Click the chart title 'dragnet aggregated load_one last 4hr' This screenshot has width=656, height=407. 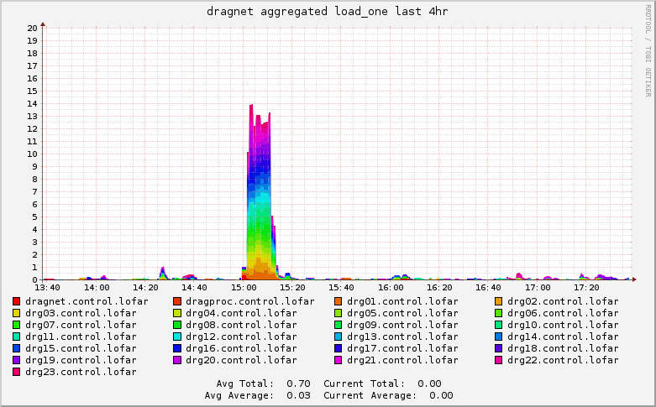pos(328,11)
